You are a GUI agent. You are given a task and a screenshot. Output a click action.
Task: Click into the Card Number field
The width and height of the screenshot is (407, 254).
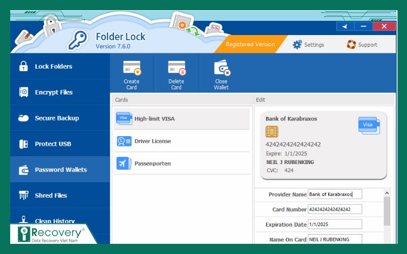pos(335,209)
